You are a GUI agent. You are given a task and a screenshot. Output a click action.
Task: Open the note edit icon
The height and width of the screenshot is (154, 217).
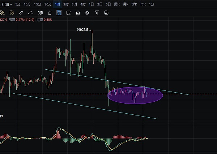[x=68, y=13]
